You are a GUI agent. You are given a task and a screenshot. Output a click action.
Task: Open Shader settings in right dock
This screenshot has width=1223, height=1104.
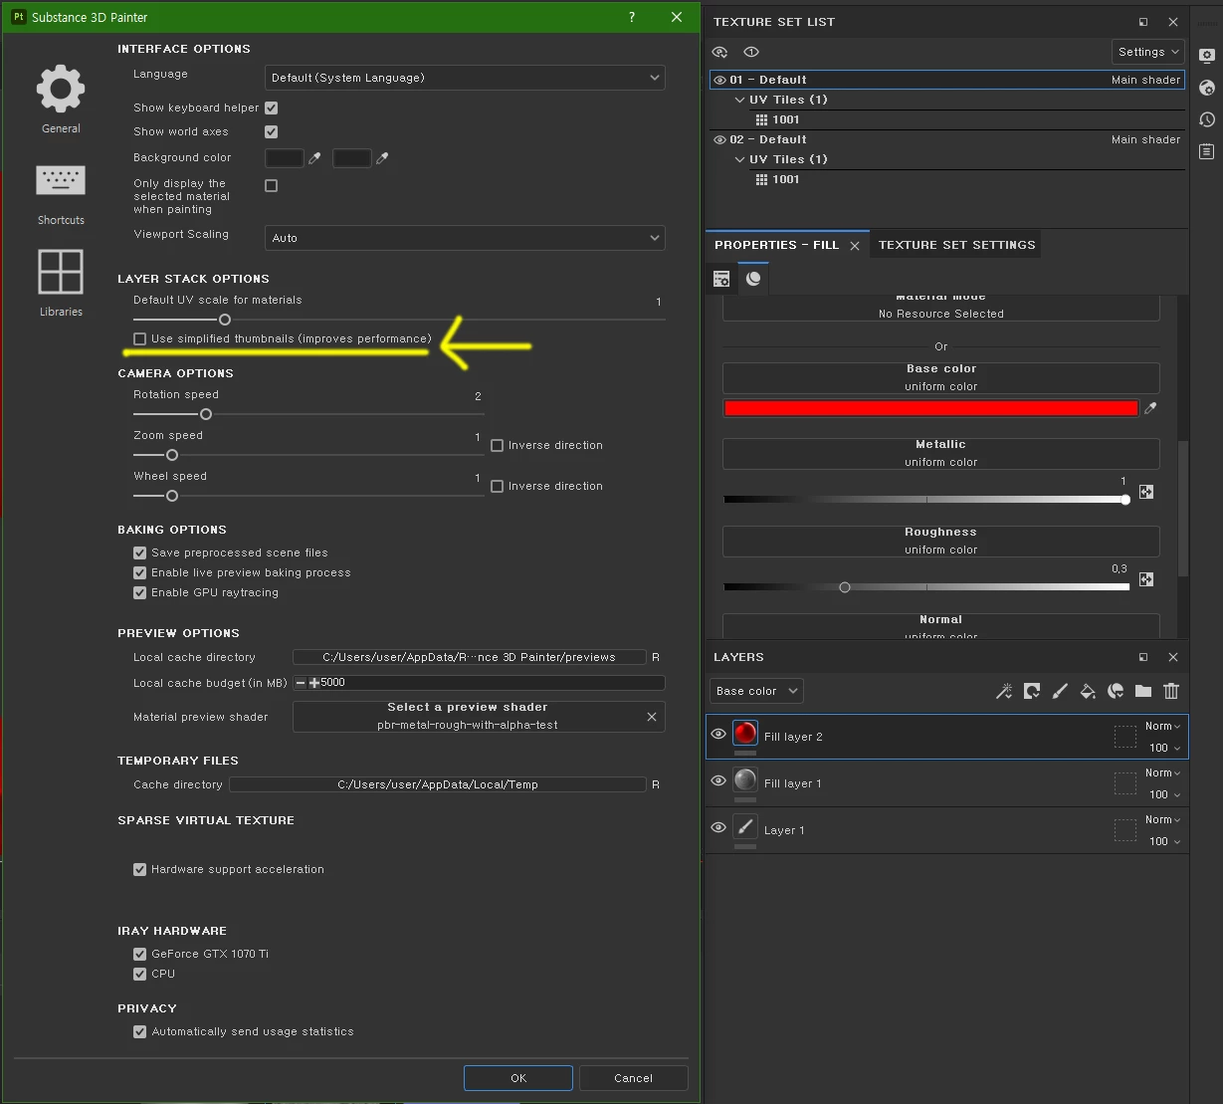[1207, 88]
